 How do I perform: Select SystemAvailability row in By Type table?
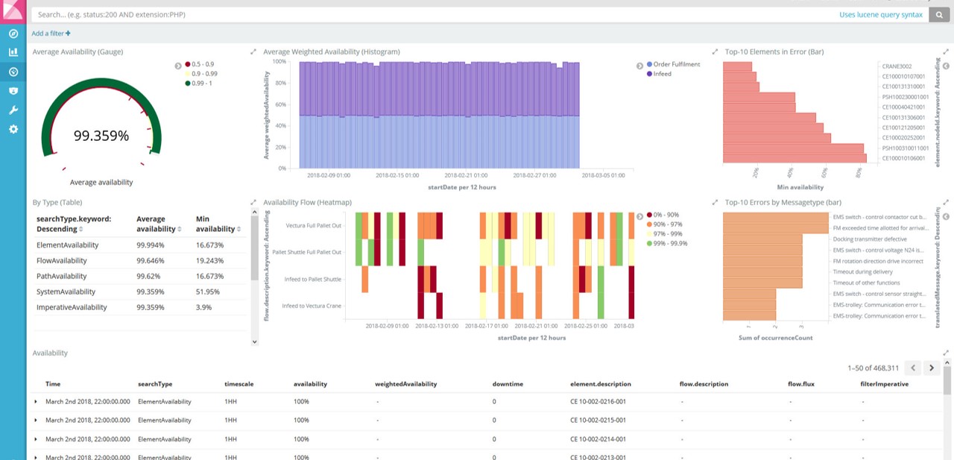click(141, 292)
